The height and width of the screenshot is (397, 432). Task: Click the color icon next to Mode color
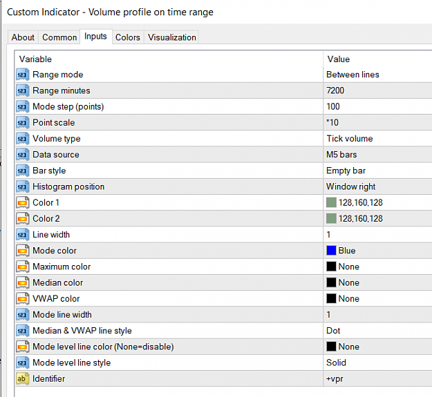(23, 251)
